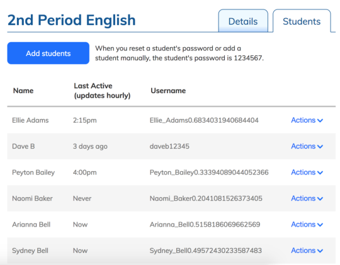This screenshot has height=265, width=340.
Task: Select the Naomi Baker row name
Action: tap(32, 198)
